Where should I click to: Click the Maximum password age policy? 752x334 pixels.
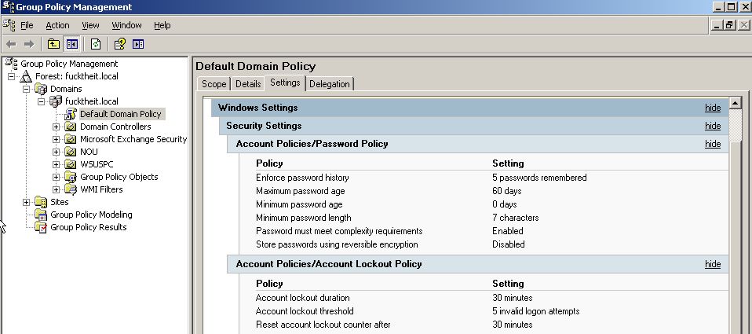point(300,191)
